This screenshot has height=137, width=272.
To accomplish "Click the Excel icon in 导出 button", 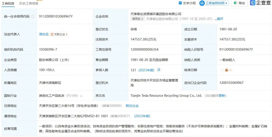I will pyautogui.click(x=235, y=3).
